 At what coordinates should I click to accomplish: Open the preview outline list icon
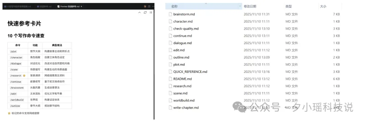[x=151, y=12]
